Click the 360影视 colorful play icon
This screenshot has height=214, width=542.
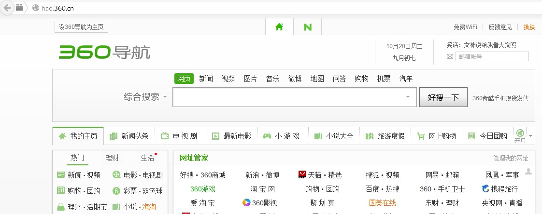pyautogui.click(x=246, y=202)
